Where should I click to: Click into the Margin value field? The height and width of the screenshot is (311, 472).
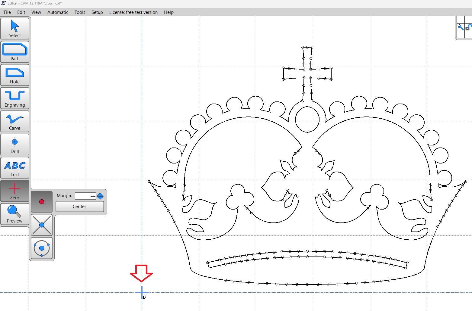pos(85,196)
